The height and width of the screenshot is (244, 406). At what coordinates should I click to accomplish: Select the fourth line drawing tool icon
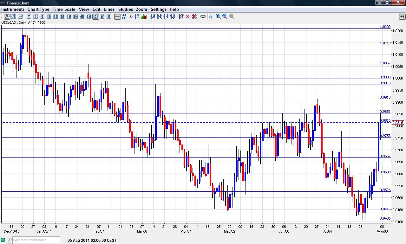click(173, 16)
